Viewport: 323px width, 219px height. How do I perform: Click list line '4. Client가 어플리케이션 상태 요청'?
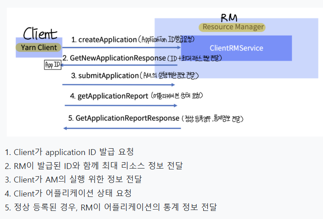pyautogui.click(x=68, y=193)
